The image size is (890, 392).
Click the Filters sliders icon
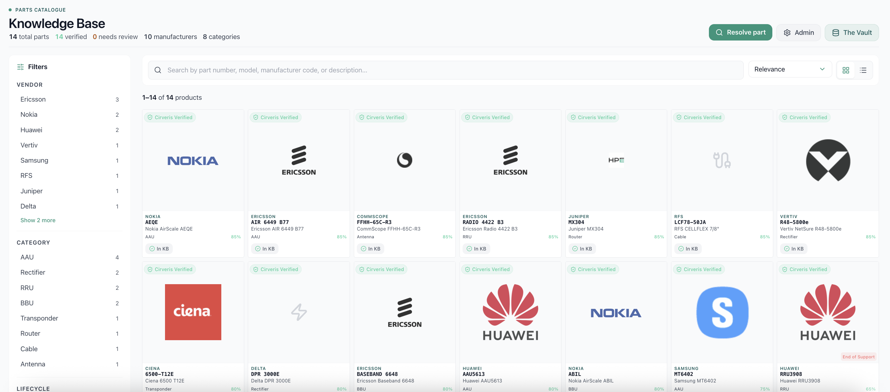20,67
